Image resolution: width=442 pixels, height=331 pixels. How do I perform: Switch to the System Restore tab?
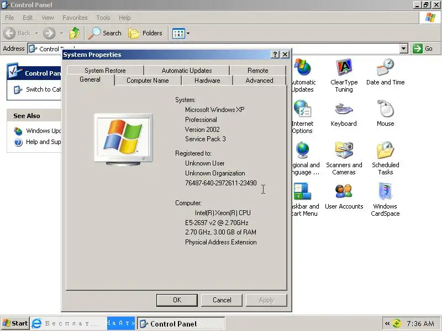(105, 71)
